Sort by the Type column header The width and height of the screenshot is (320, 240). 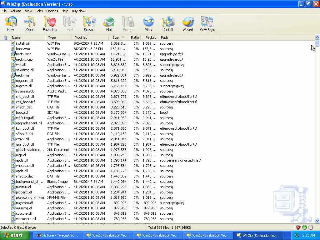pyautogui.click(x=58, y=37)
